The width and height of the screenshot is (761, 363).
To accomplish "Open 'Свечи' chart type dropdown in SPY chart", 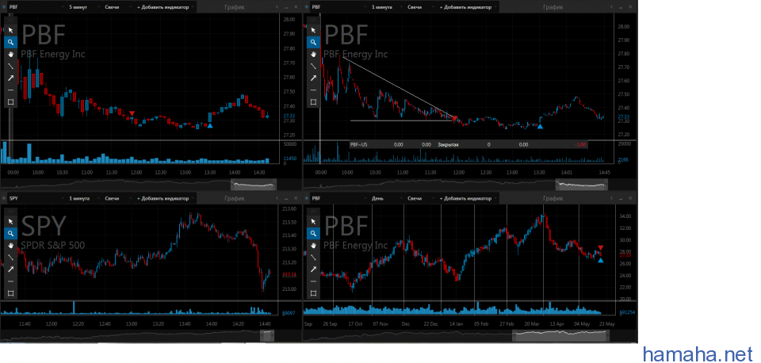I will pyautogui.click(x=118, y=198).
